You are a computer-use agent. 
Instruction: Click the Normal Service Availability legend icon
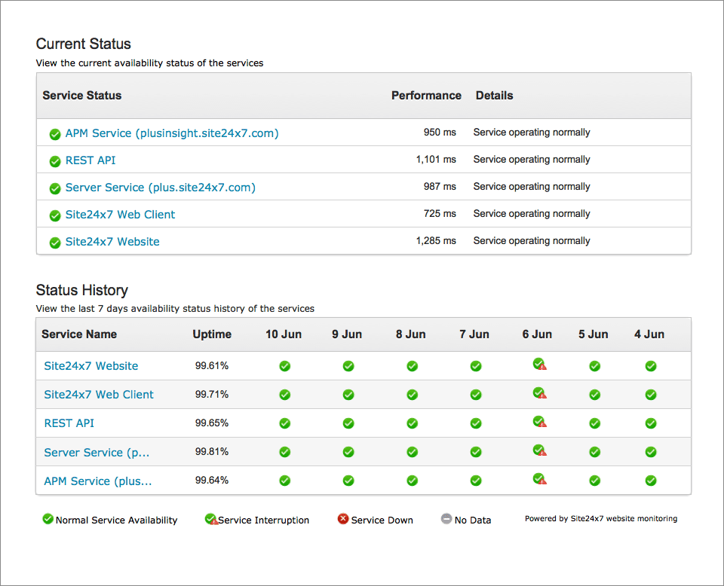pyautogui.click(x=48, y=519)
